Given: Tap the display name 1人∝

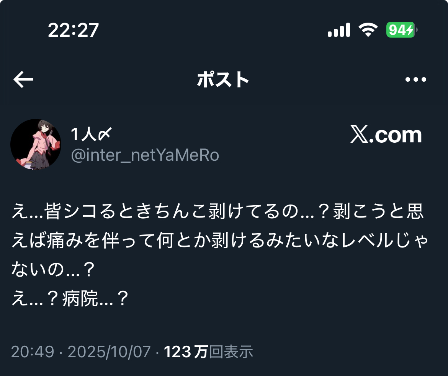Looking at the screenshot, I should coord(91,134).
